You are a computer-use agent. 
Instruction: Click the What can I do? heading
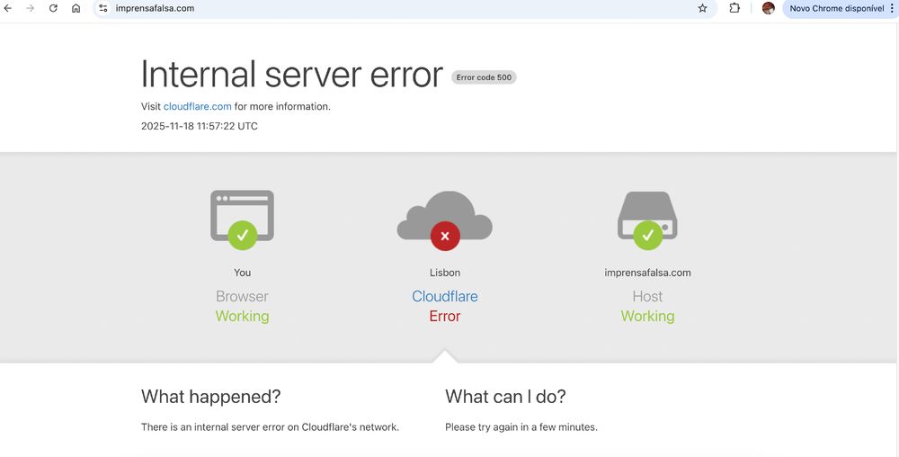[x=505, y=396]
